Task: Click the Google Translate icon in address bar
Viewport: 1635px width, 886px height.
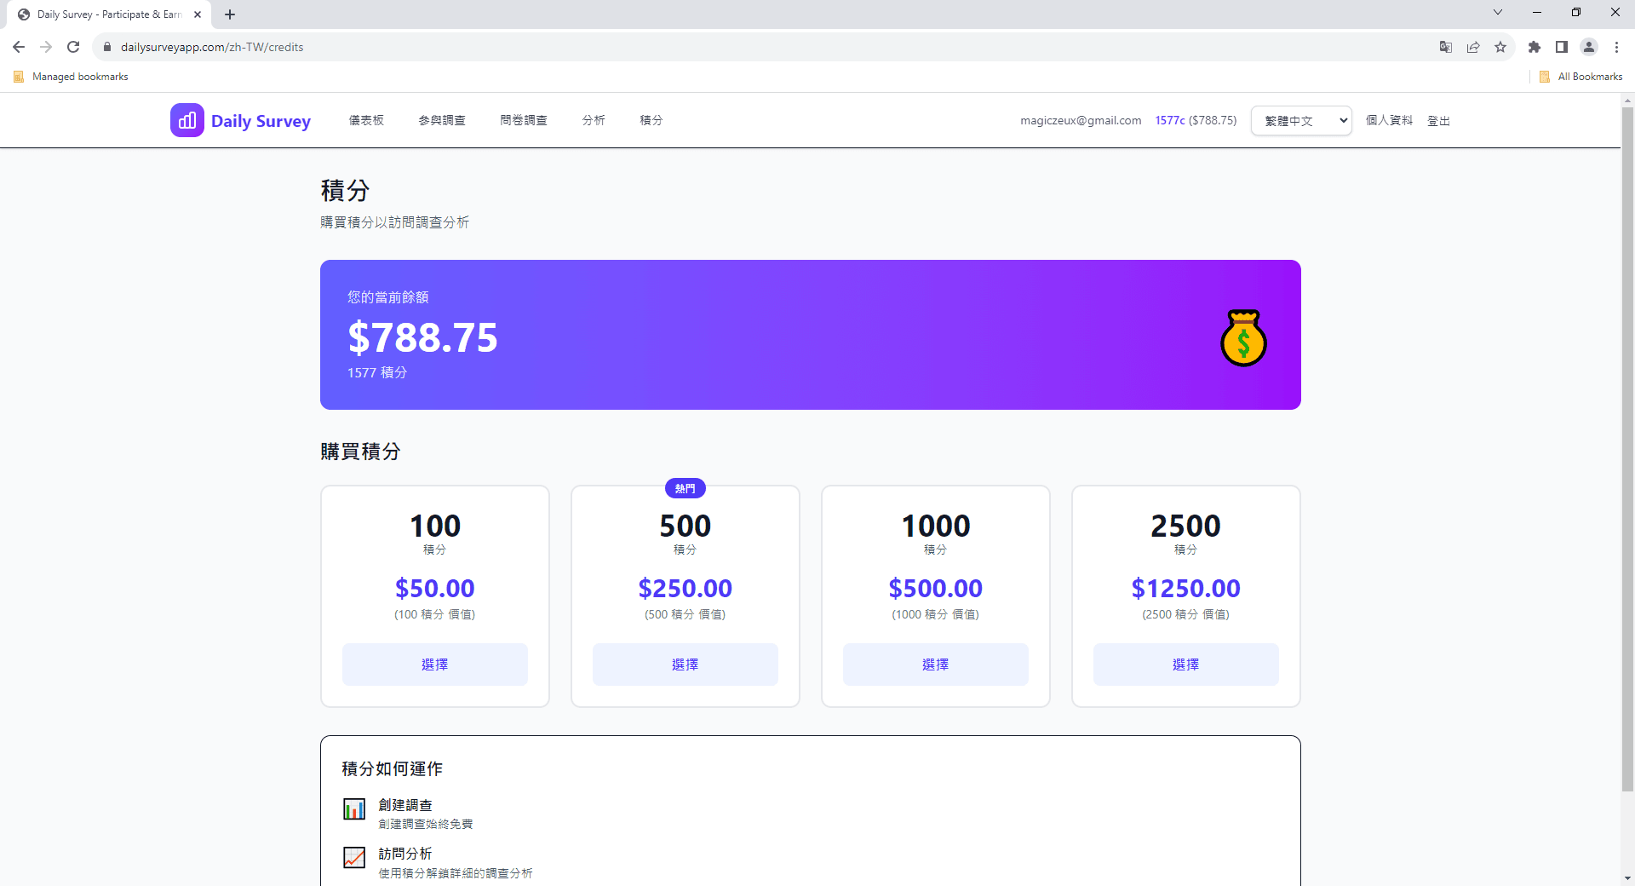Action: (x=1445, y=47)
